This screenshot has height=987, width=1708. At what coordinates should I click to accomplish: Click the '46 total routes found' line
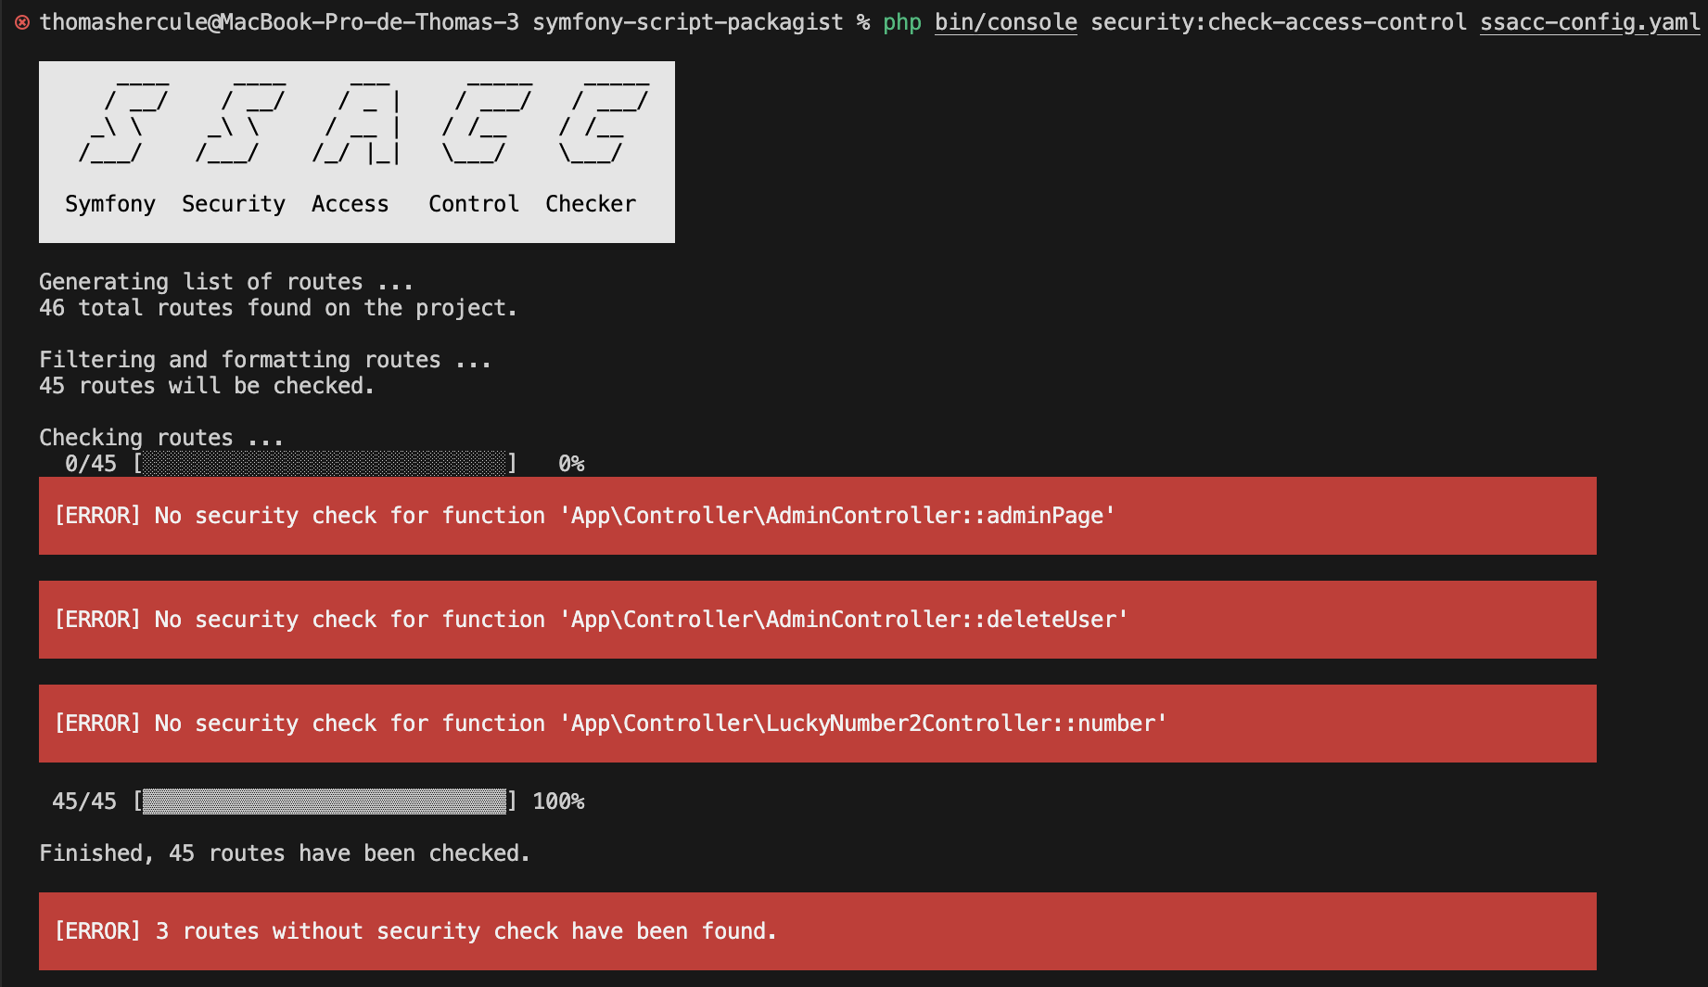click(x=277, y=308)
